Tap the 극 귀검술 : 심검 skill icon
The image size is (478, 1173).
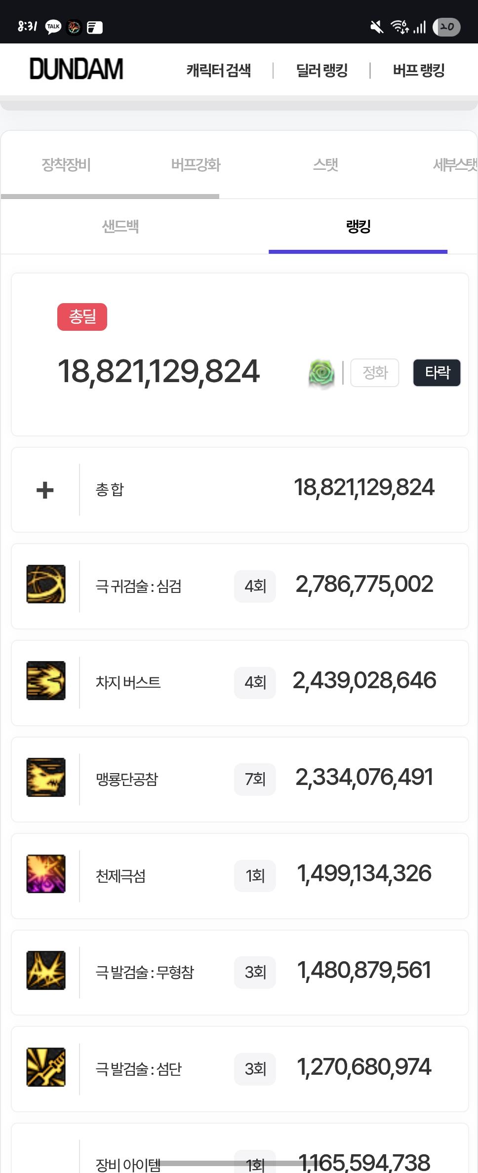[x=46, y=584]
